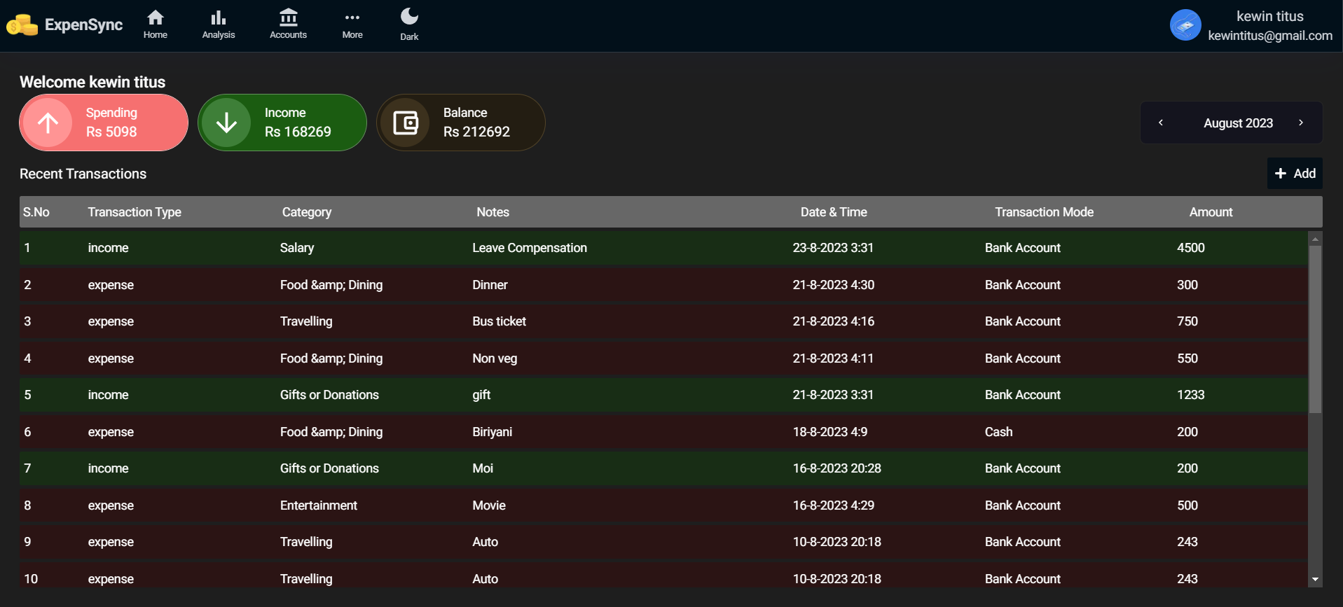The image size is (1343, 607).
Task: Click the Transaction Type column header
Action: click(135, 212)
